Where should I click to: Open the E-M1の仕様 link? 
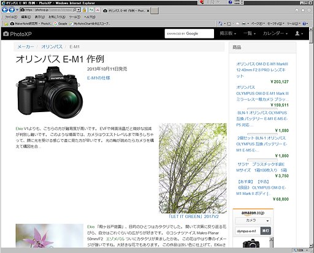tap(99, 78)
